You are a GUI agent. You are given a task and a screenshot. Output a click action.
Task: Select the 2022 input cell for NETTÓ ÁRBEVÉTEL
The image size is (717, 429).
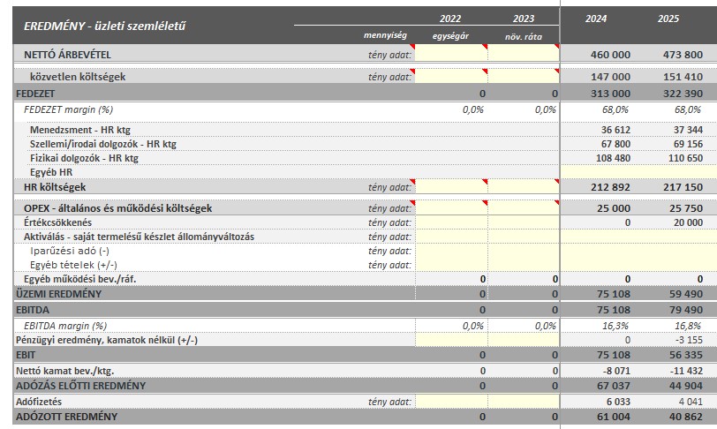click(451, 55)
